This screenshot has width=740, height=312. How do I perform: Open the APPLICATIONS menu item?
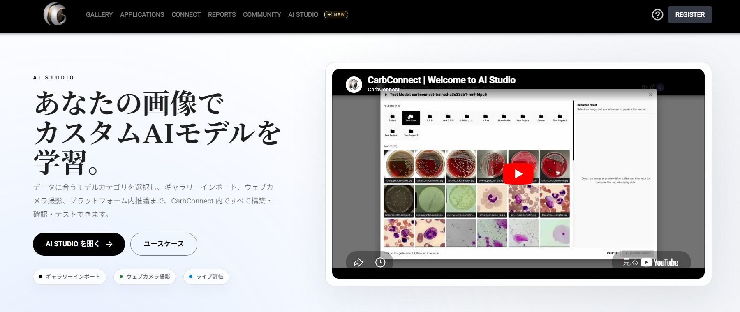(x=142, y=15)
